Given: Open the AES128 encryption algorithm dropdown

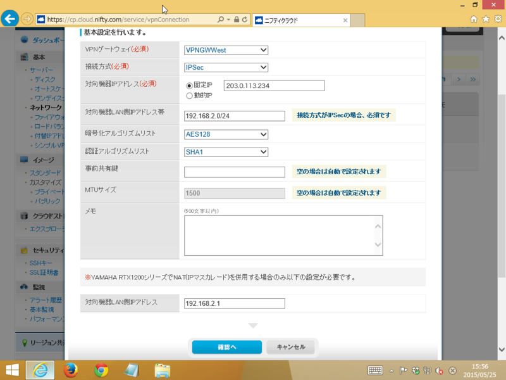Looking at the screenshot, I should [226, 134].
